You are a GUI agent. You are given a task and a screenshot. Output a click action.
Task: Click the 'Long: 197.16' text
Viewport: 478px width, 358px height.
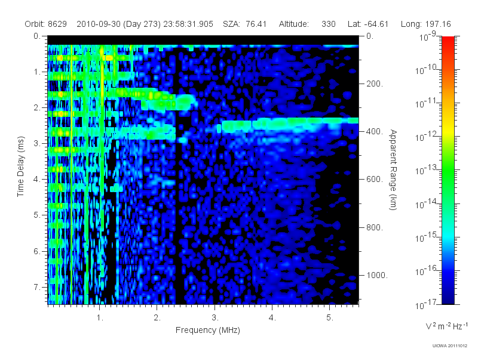click(425, 24)
